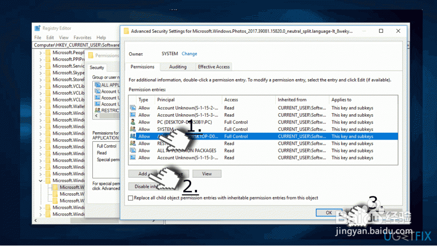Select the SYSTEM principal entry row
This screenshot has height=246, width=437.
point(263,129)
